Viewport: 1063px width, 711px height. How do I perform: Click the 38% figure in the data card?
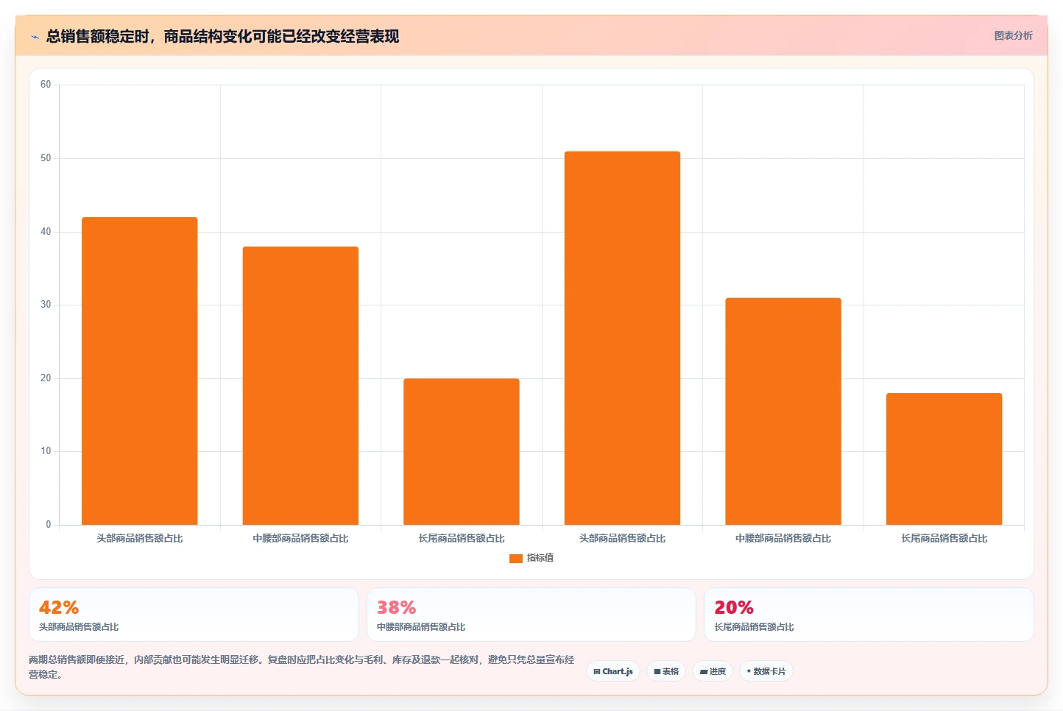pyautogui.click(x=396, y=607)
